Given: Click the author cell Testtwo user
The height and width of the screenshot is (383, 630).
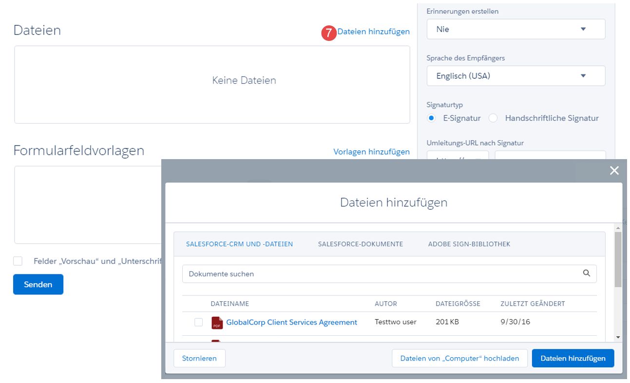Looking at the screenshot, I should click(x=396, y=322).
